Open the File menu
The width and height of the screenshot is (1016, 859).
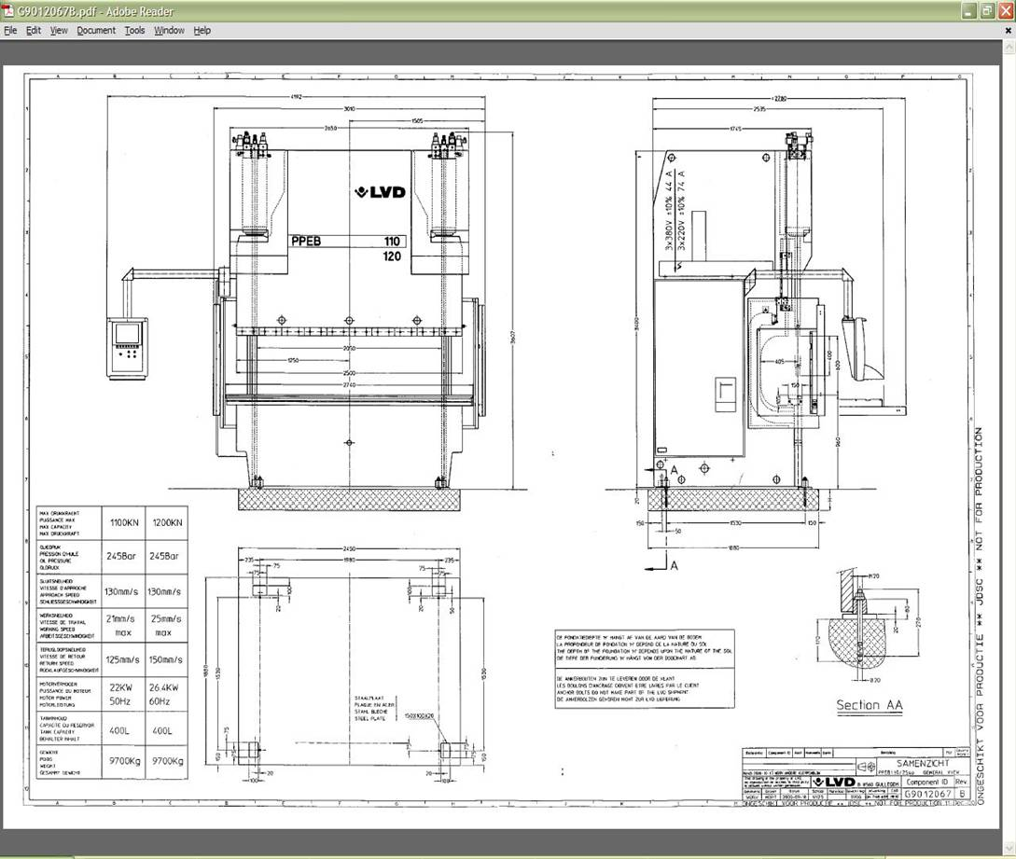[x=10, y=31]
